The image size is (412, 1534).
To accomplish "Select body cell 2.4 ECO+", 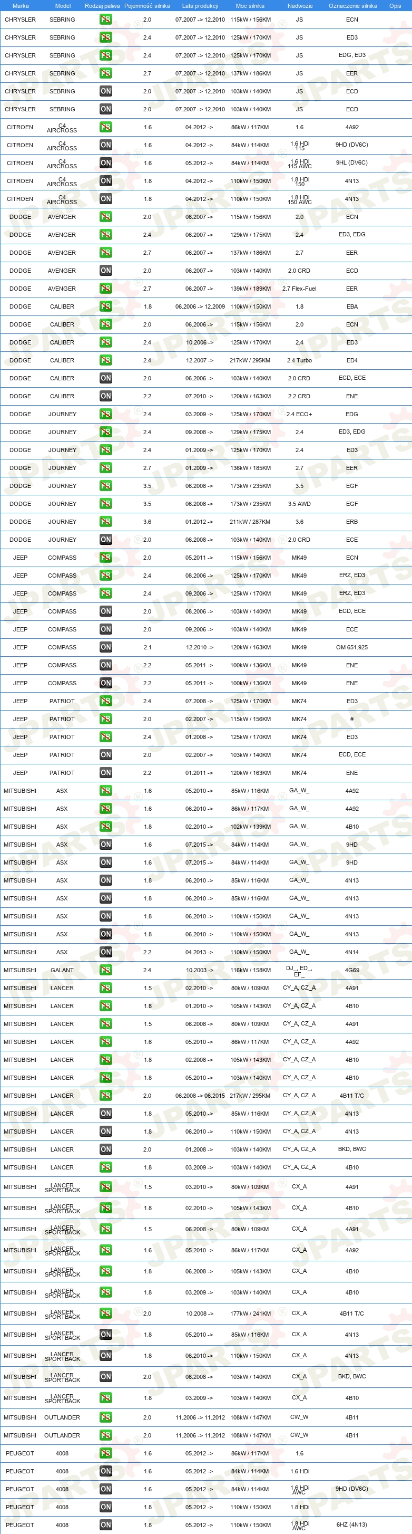I will 299,414.
